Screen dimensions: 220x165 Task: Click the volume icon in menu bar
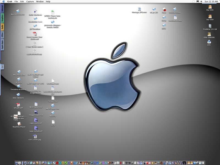(x=201, y=2)
